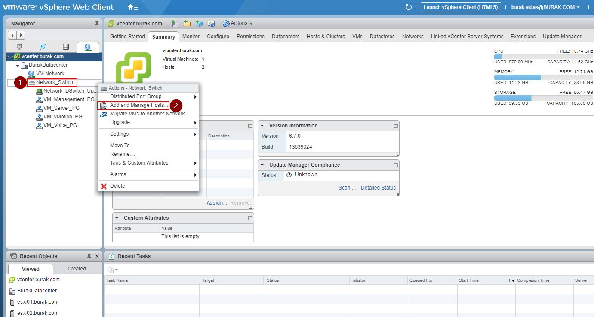Collapse the BurakDatacenter tree node
The width and height of the screenshot is (594, 317).
[x=18, y=65]
